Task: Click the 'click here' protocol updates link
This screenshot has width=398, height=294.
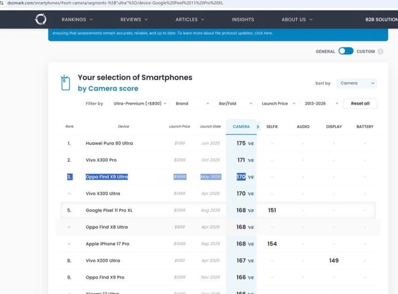Action: coord(264,33)
